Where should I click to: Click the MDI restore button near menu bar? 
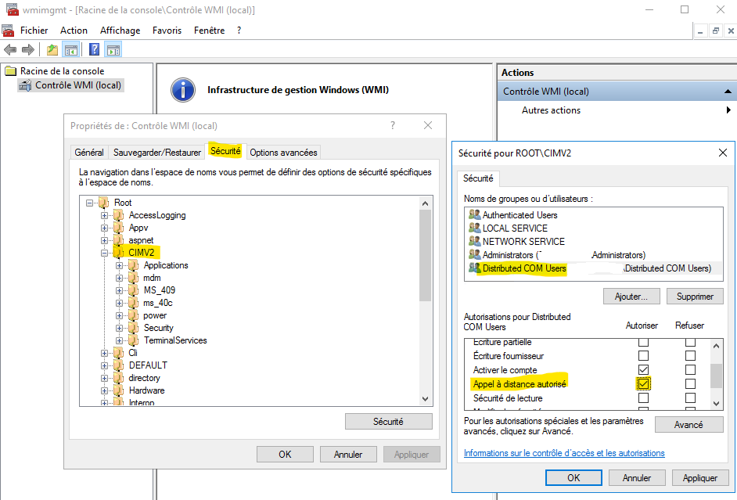(x=715, y=31)
